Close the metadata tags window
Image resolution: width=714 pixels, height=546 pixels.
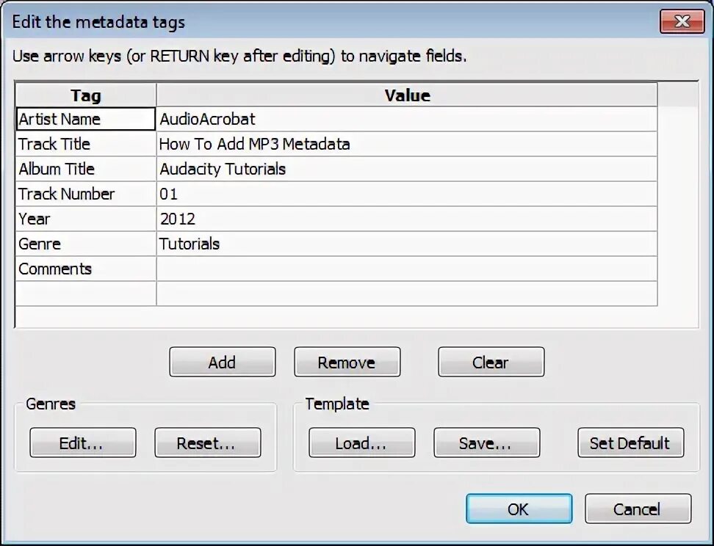pos(682,21)
